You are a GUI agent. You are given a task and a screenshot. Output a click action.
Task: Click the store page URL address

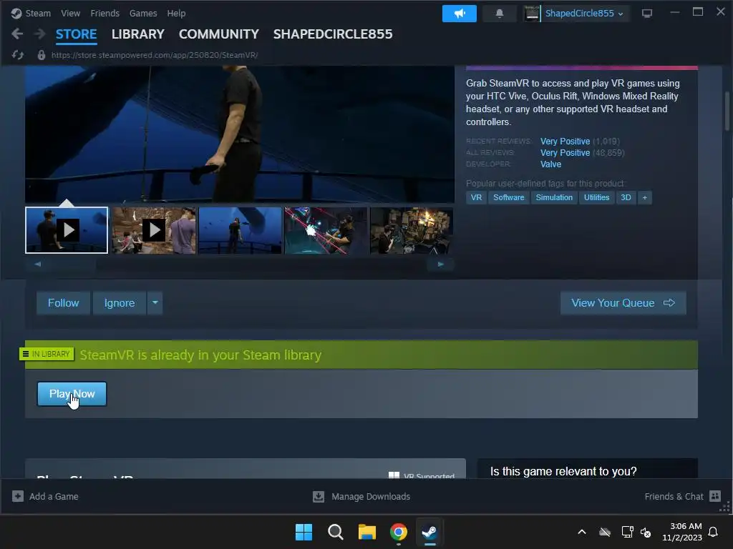(x=155, y=55)
